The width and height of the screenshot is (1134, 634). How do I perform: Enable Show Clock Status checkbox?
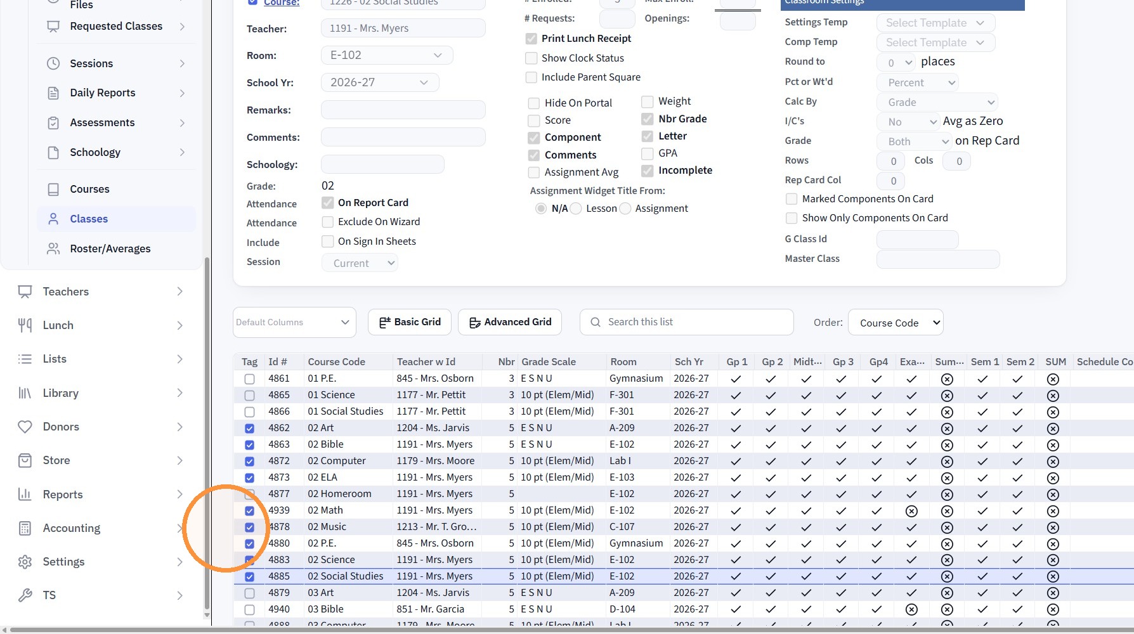(531, 58)
